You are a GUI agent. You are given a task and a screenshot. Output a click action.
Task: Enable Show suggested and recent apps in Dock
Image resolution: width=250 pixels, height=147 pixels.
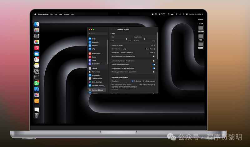point(154,72)
